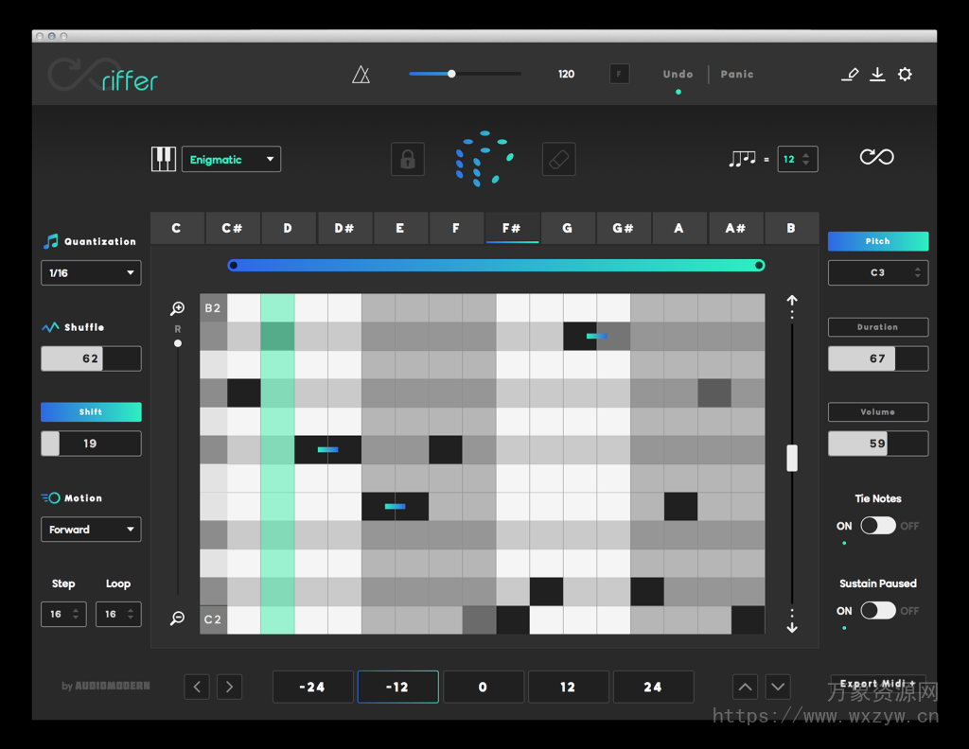This screenshot has width=969, height=749.
Task: Open the settings gear
Action: pos(905,74)
